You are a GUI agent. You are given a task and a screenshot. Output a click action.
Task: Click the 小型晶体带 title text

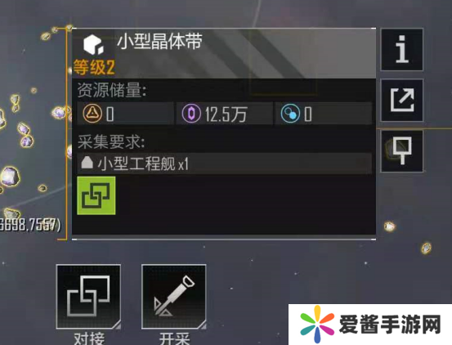(x=159, y=42)
